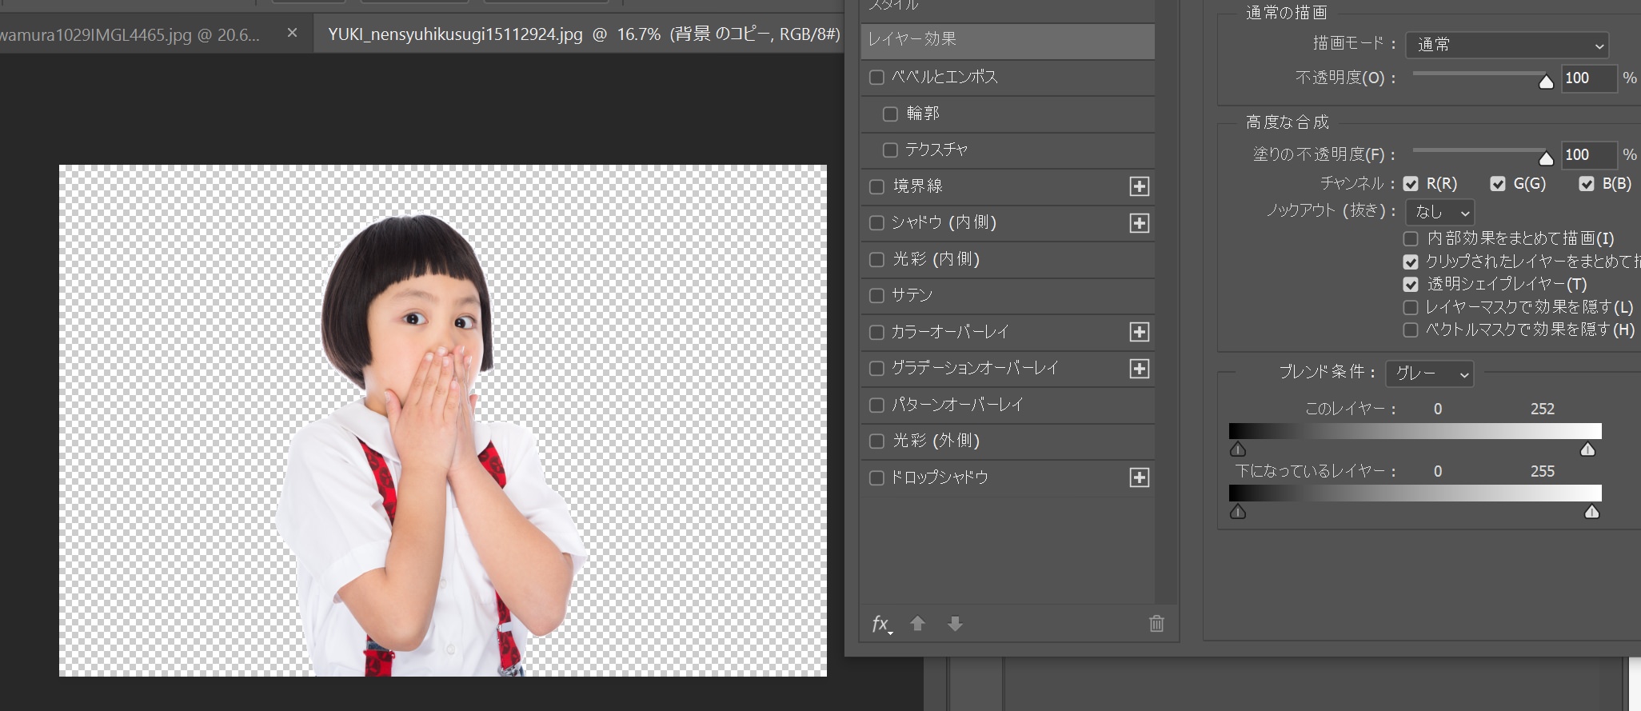Click the 塗りの不透明度 value field

1588,154
